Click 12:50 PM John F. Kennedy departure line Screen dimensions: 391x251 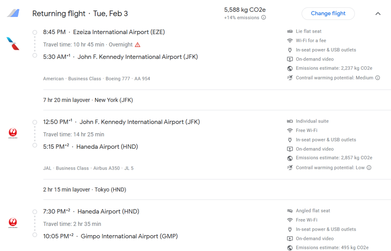point(121,122)
